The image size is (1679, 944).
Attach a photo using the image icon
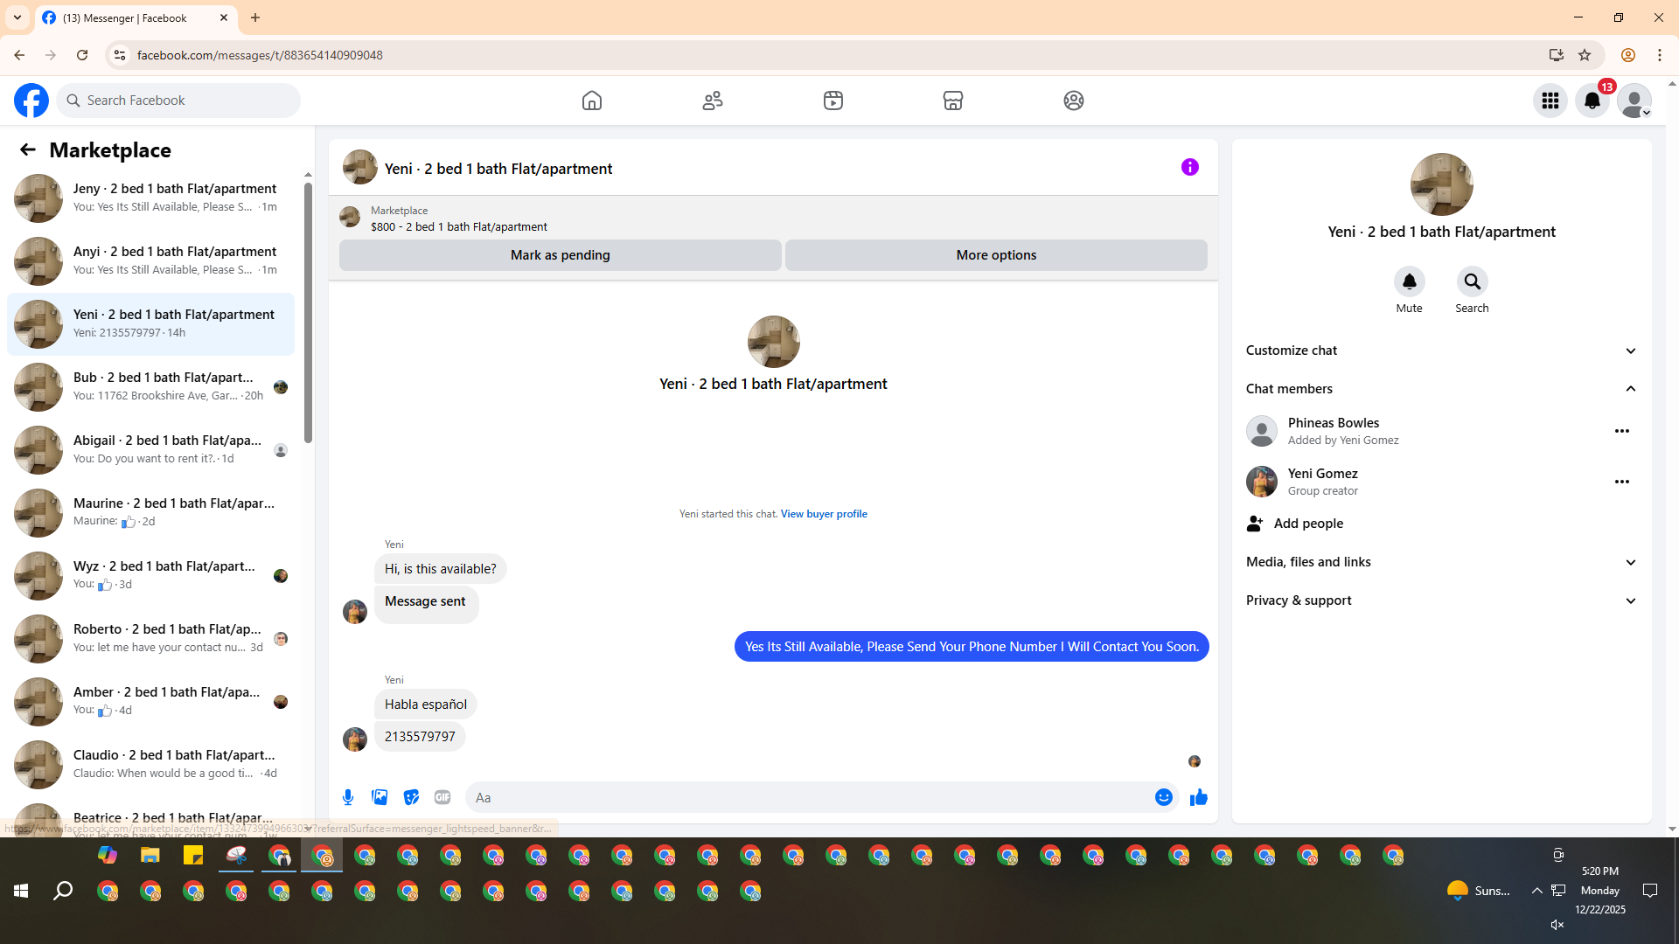tap(380, 797)
